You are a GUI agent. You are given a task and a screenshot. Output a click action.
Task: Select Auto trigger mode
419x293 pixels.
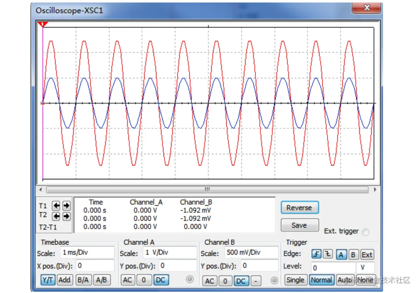[345, 280]
